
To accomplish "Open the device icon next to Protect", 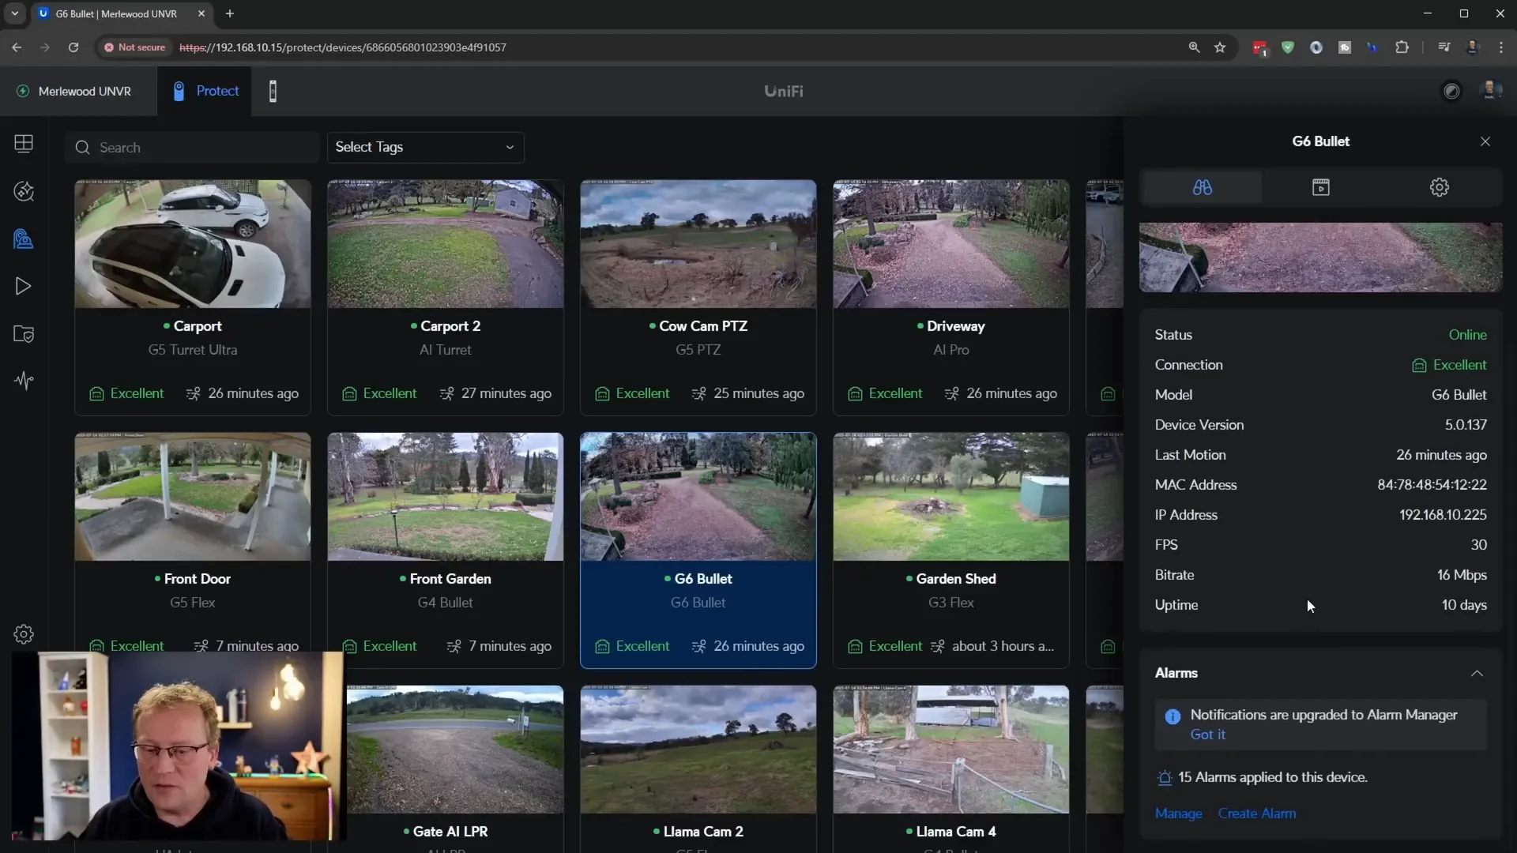I will pos(273,91).
